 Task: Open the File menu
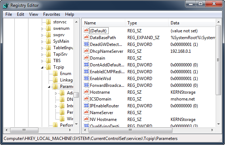pyautogui.click(x=9, y=14)
